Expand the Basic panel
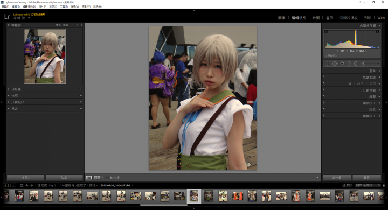388x210 pixels. click(379, 71)
